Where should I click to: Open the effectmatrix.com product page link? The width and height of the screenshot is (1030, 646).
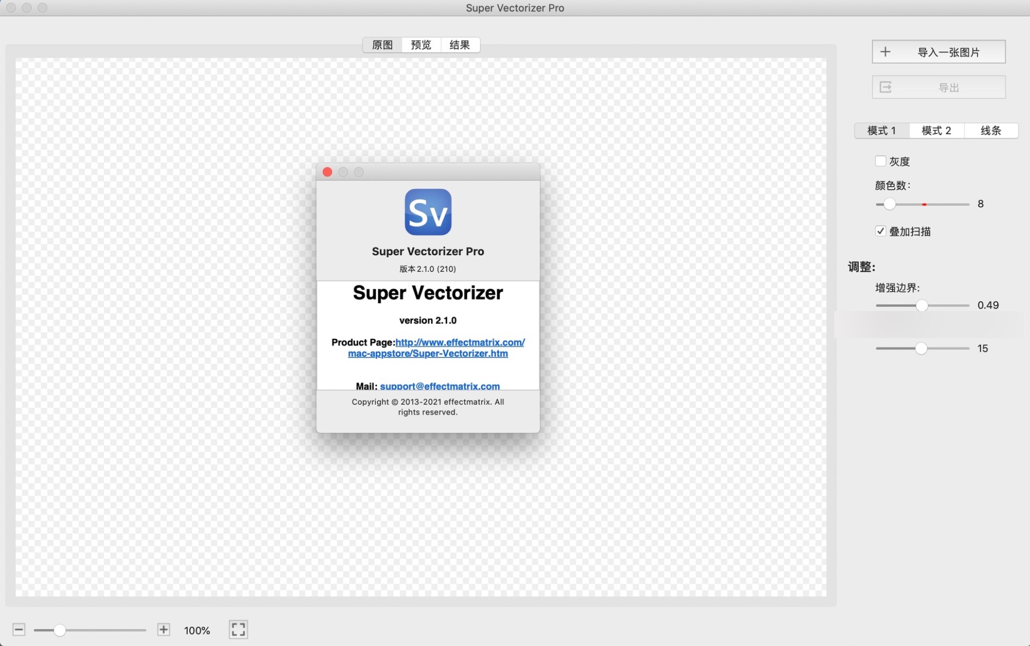[436, 347]
